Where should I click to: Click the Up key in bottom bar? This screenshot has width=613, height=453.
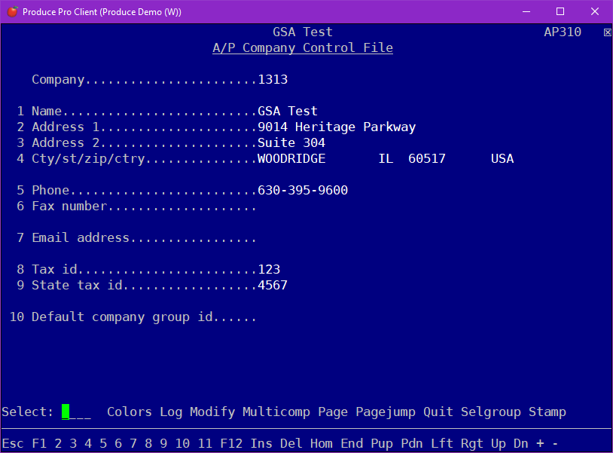498,444
